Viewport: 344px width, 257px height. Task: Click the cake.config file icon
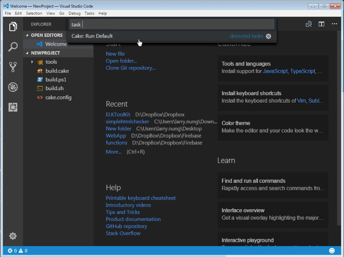[x=40, y=97]
